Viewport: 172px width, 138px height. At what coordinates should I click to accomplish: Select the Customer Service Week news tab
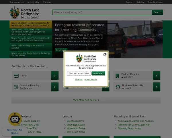pos(31,54)
